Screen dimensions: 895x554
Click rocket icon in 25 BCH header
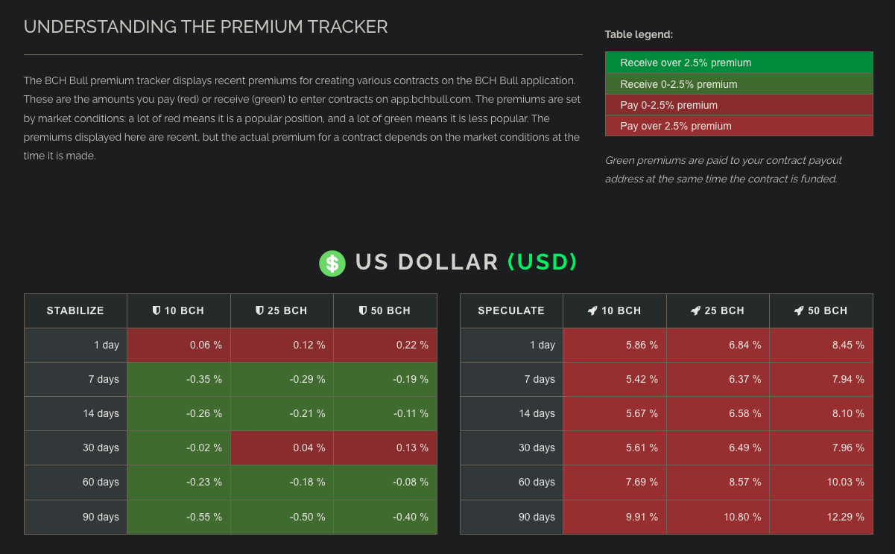(x=695, y=311)
